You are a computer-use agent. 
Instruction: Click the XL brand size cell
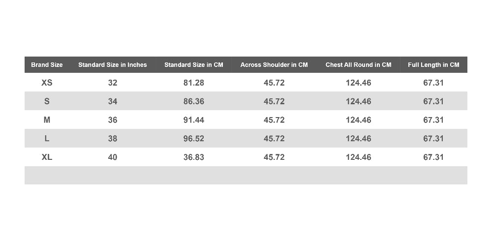coord(47,157)
